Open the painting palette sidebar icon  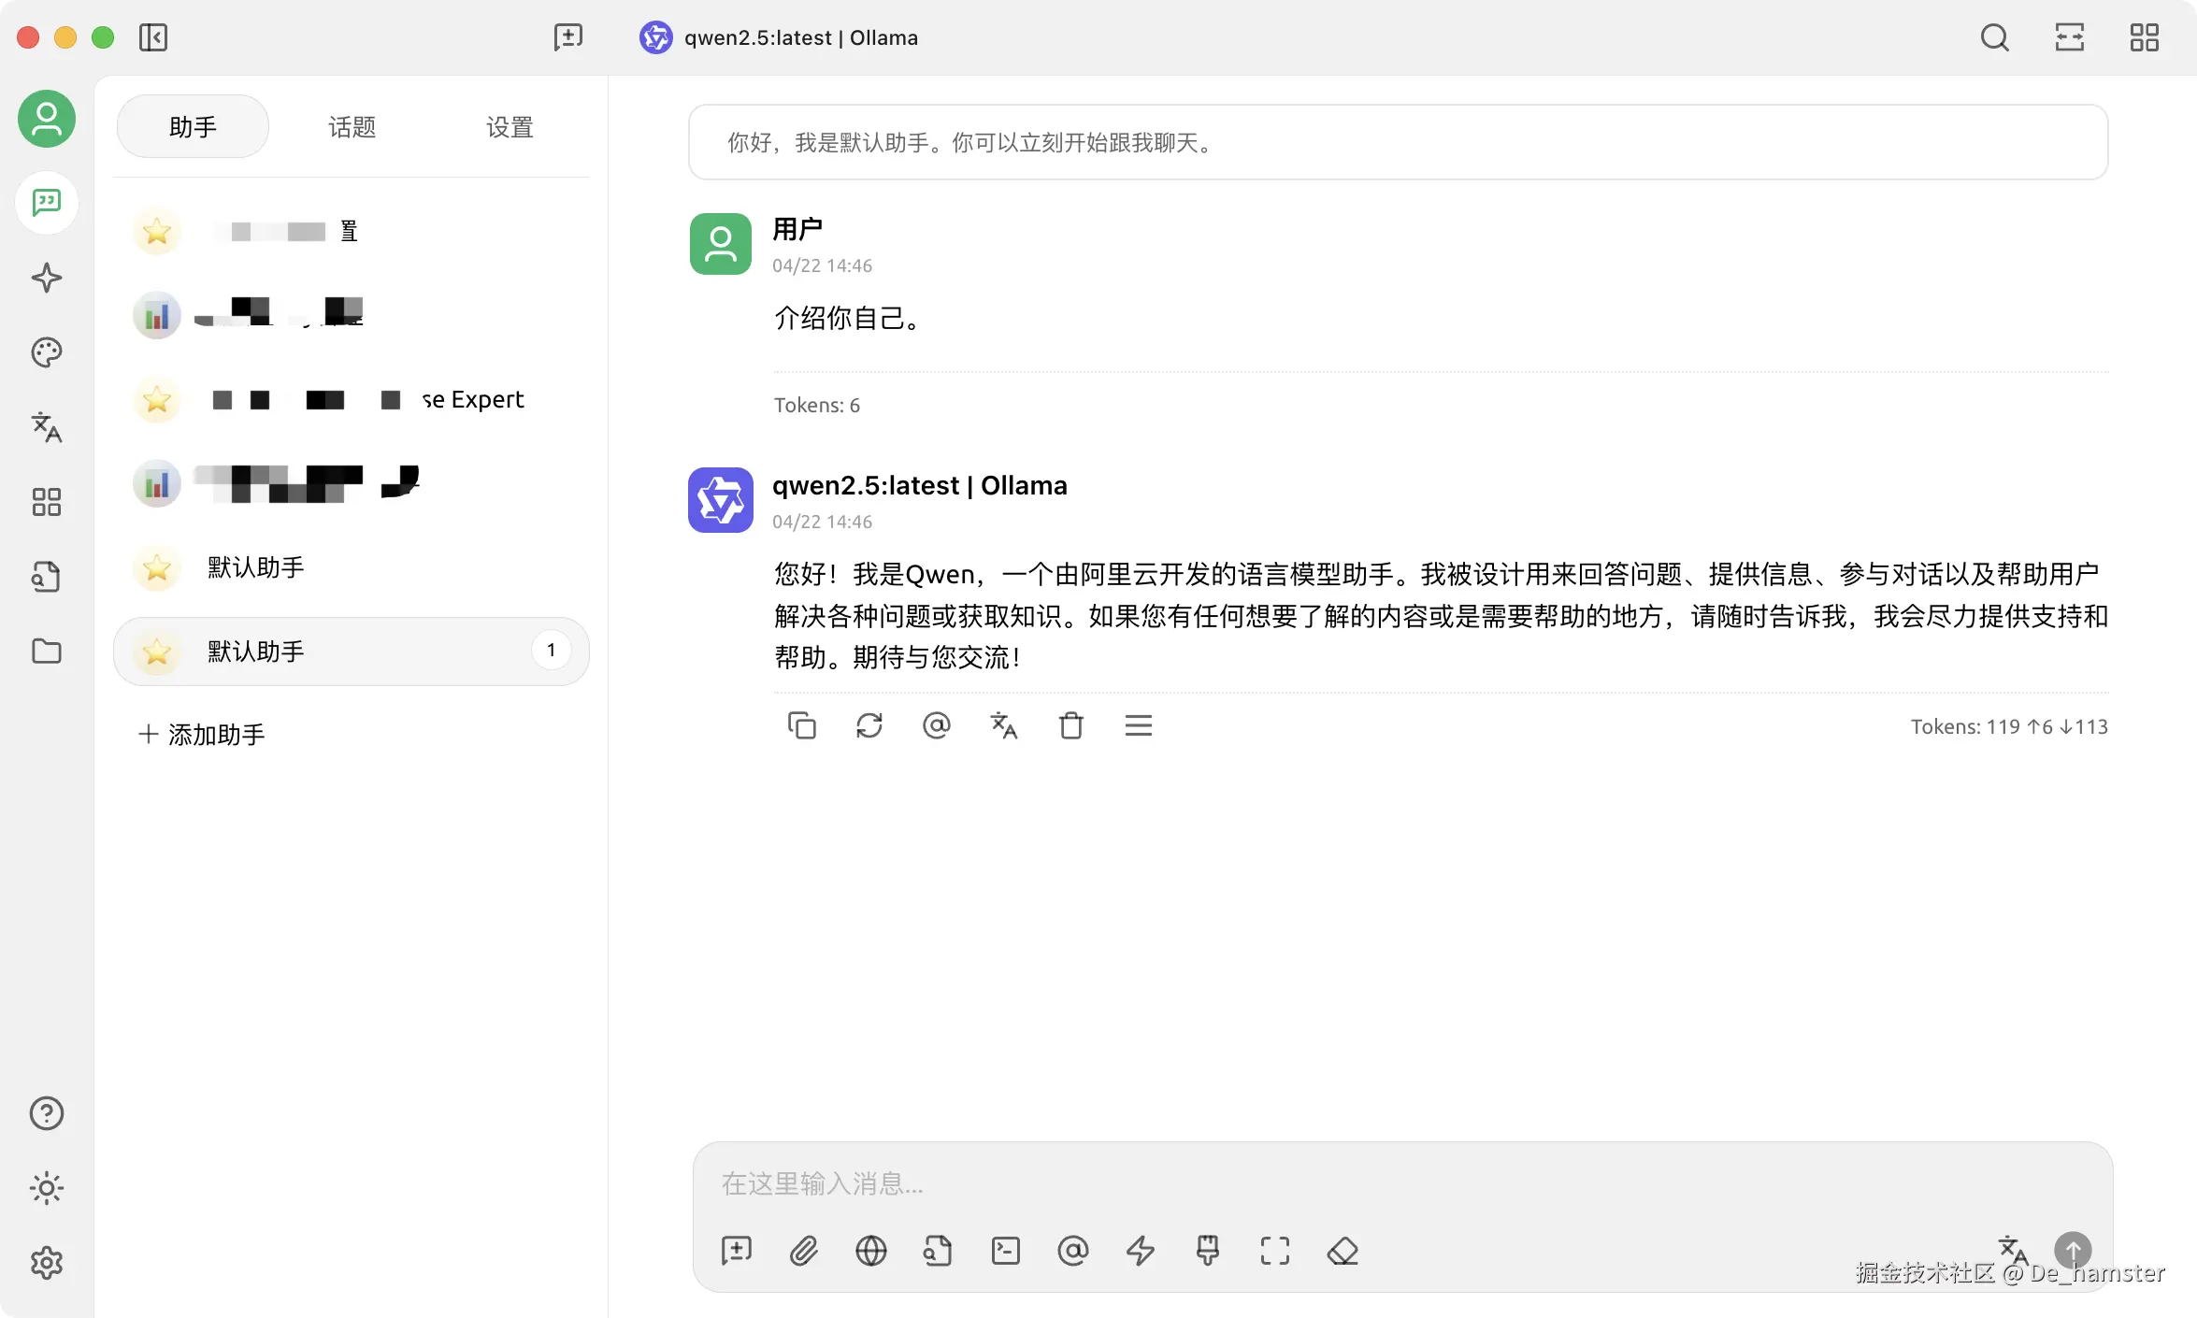(46, 352)
